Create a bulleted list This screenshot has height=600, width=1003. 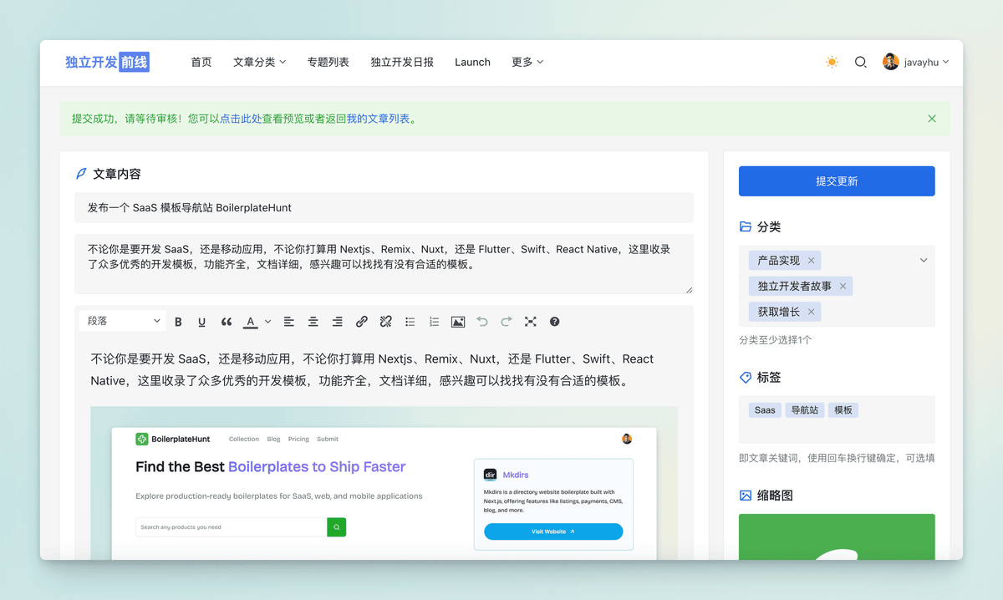pos(410,322)
